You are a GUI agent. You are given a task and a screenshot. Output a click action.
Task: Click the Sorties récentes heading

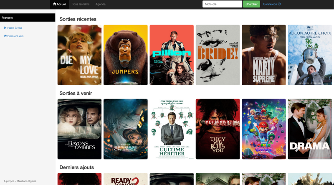point(78,19)
